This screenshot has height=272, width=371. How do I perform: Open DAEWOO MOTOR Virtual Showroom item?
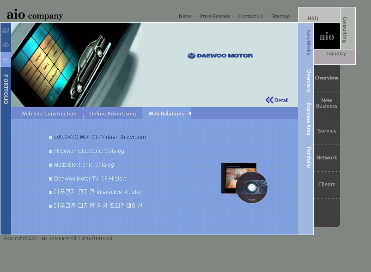[100, 137]
